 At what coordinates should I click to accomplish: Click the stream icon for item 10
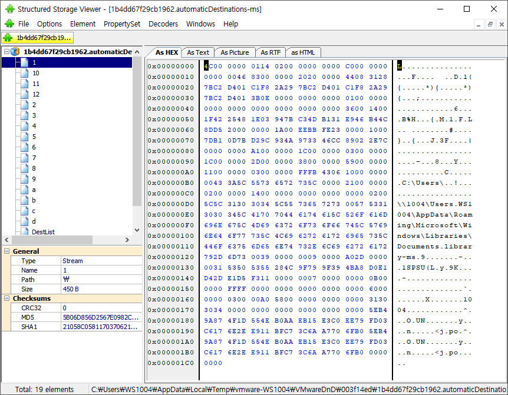(x=24, y=73)
